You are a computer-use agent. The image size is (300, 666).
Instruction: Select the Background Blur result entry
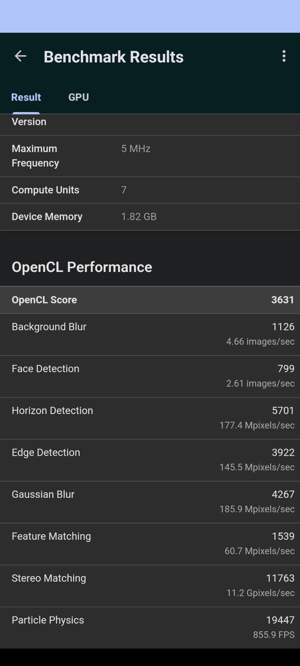pos(150,334)
